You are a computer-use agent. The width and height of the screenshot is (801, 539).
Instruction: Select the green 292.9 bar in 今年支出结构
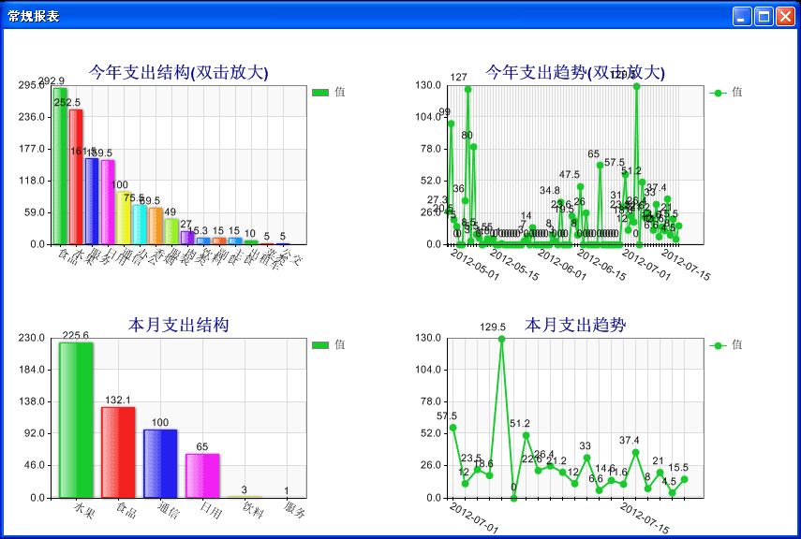click(x=60, y=166)
